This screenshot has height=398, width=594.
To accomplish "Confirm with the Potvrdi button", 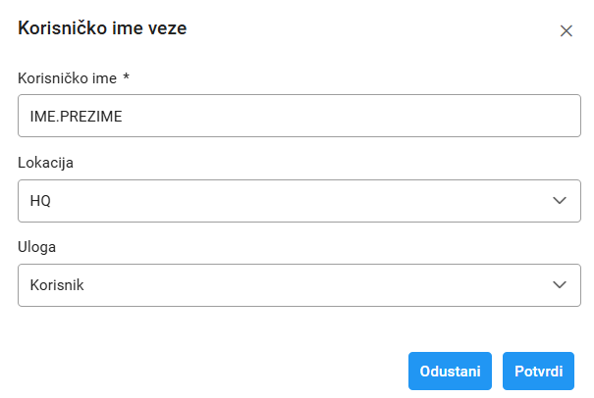I will tap(538, 372).
